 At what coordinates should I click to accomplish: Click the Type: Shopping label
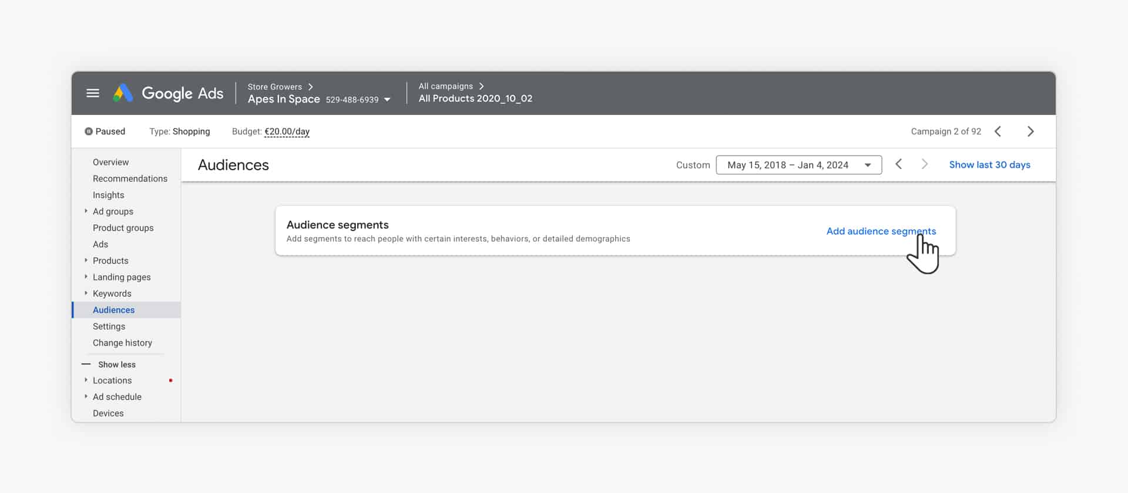point(179,131)
